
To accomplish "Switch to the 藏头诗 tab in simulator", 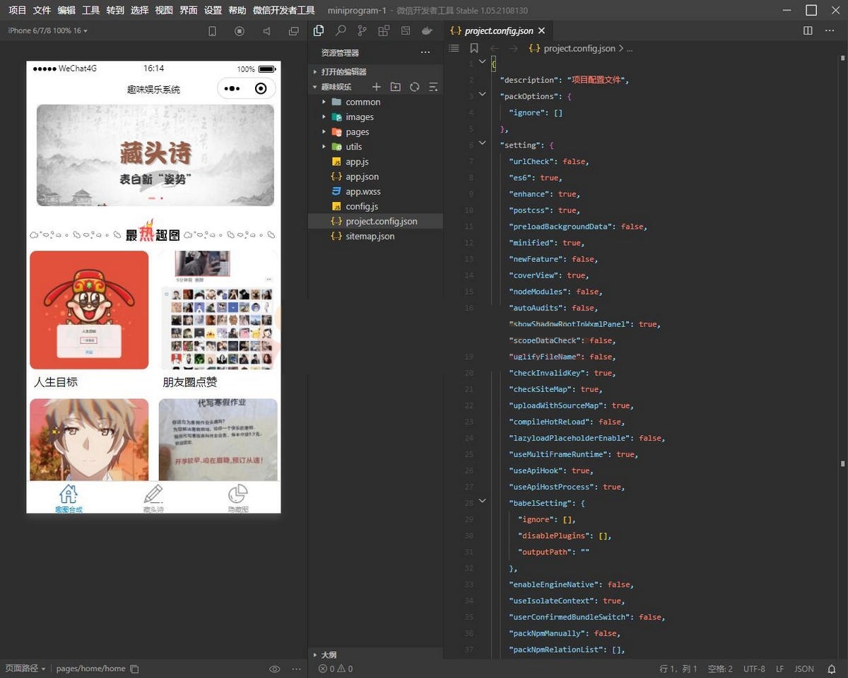I will pyautogui.click(x=153, y=498).
